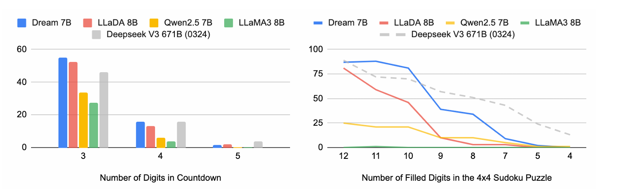This screenshot has width=636, height=189.
Task: Click the gray Deepseek V3 swatch in bar chart legend
Action: pyautogui.click(x=96, y=35)
